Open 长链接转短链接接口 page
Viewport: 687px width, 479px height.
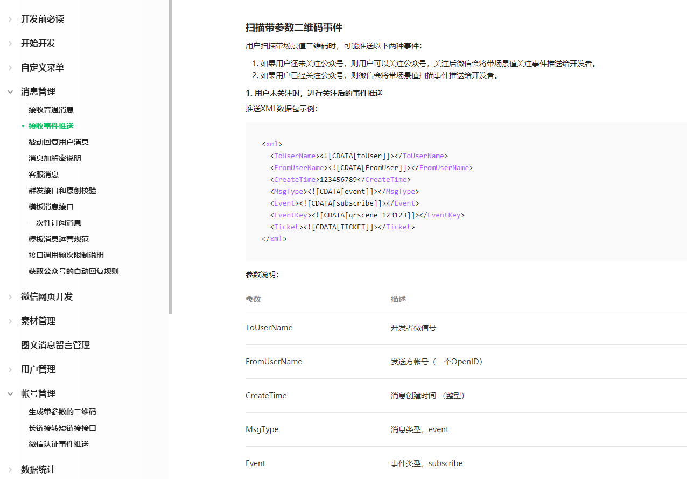62,428
